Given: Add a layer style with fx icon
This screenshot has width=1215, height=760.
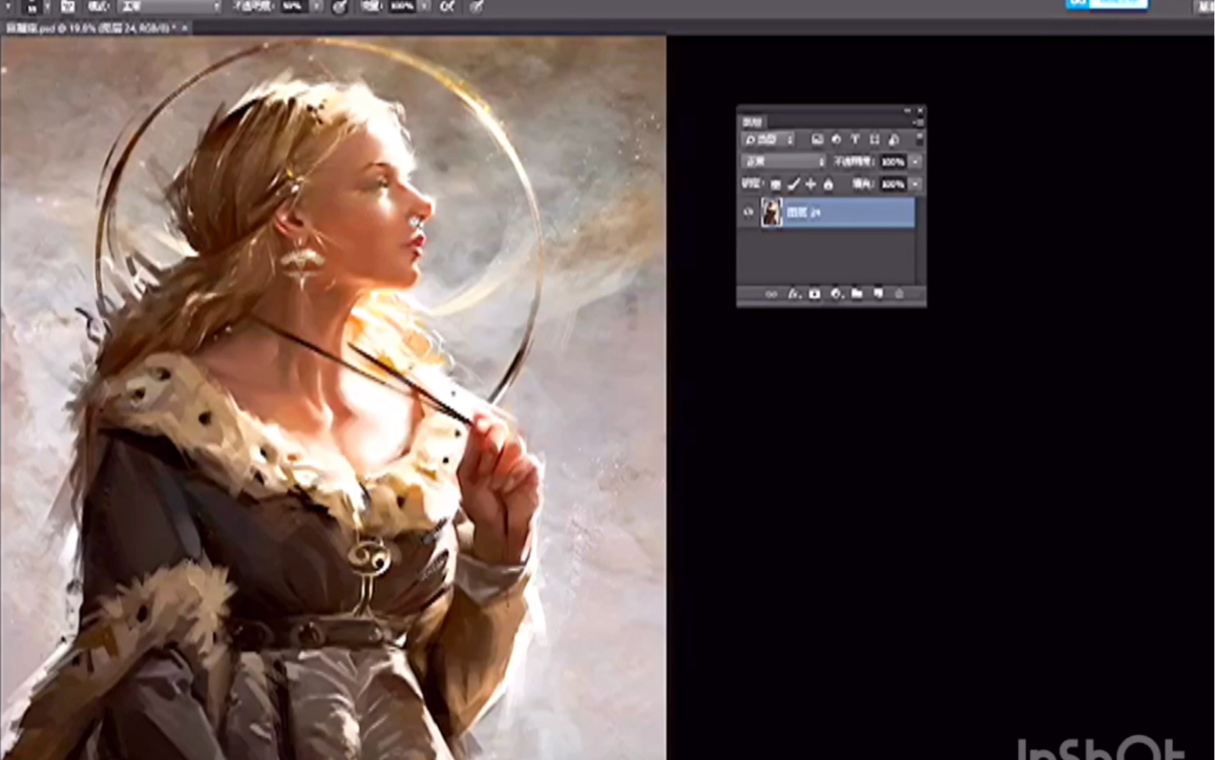Looking at the screenshot, I should tap(794, 293).
